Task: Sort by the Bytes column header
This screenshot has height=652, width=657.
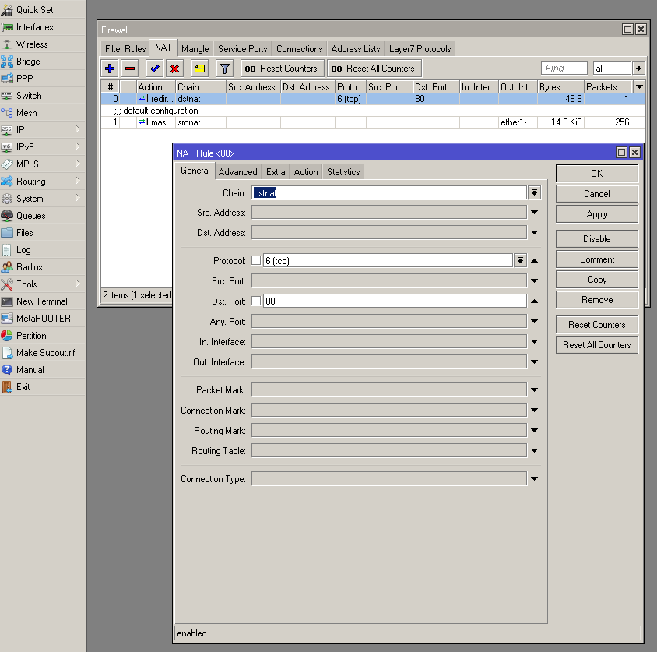Action: click(560, 86)
